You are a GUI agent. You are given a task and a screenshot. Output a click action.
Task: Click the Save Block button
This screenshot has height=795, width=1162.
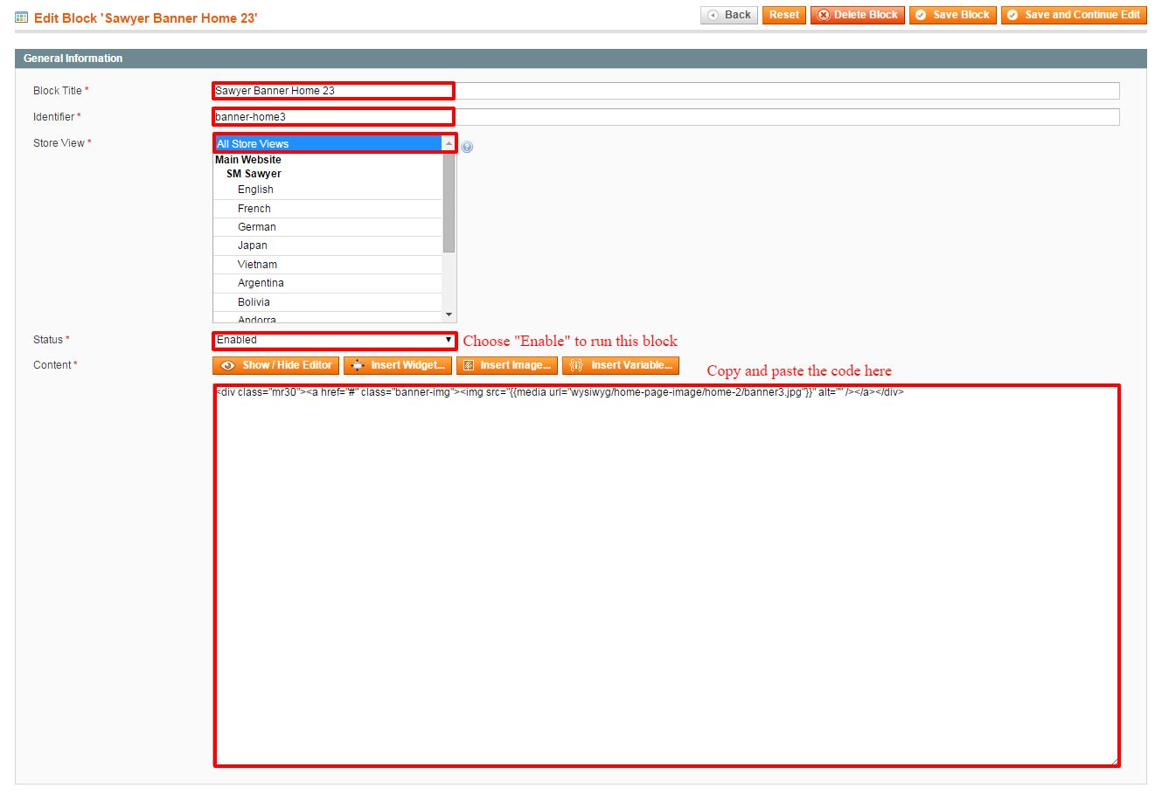953,15
